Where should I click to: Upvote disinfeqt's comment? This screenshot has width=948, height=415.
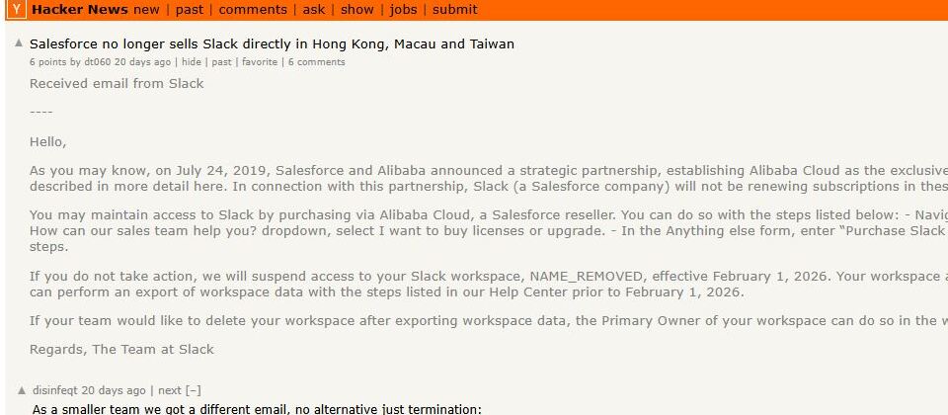(22, 389)
